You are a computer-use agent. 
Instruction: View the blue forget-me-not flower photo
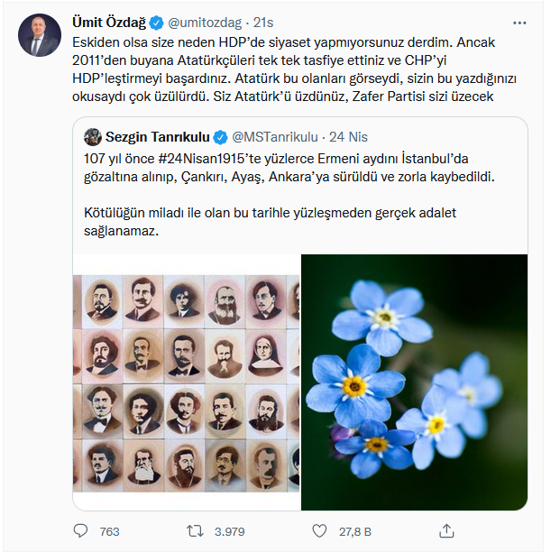coord(414,382)
